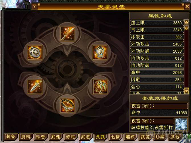This screenshot has width=191, height=143.
Task: Close the 天鉴灵武 window
Action: pyautogui.click(x=187, y=7)
